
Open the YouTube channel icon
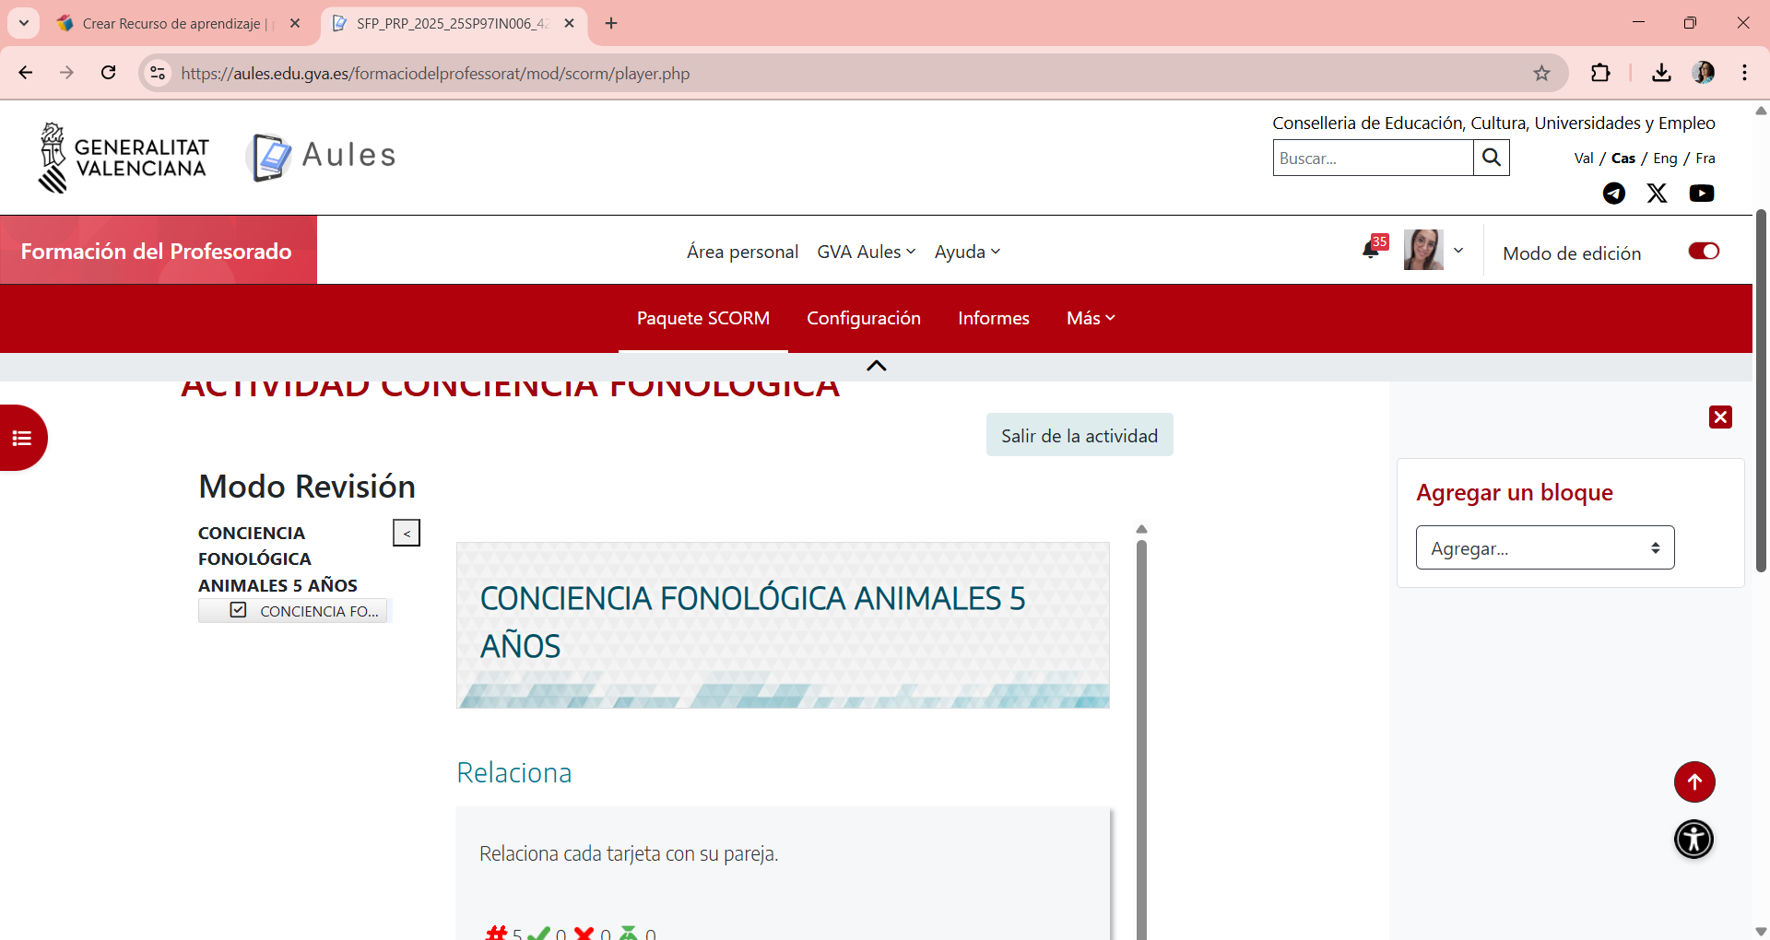pos(1701,194)
